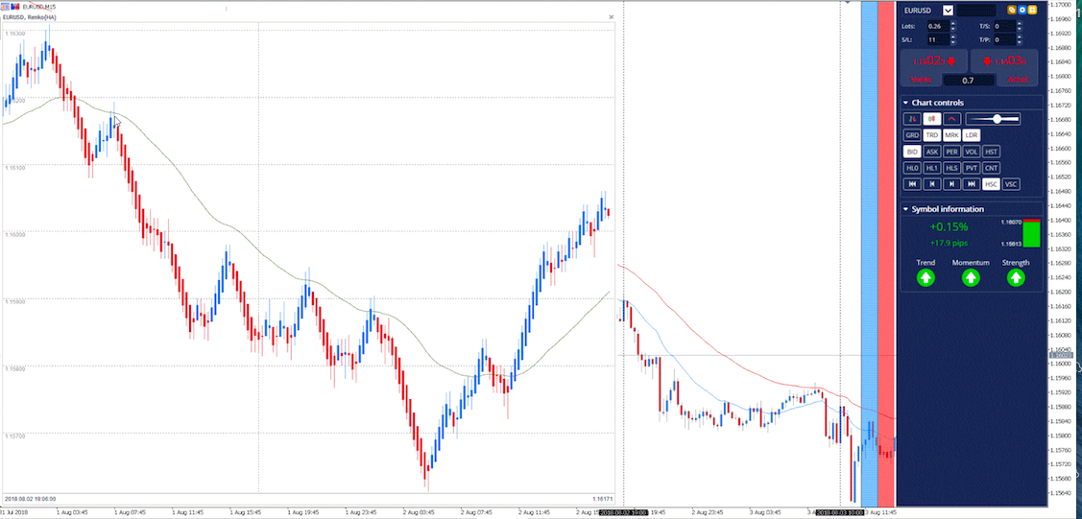The width and height of the screenshot is (1082, 519).
Task: Toggle the GRD grid button
Action: pos(912,135)
